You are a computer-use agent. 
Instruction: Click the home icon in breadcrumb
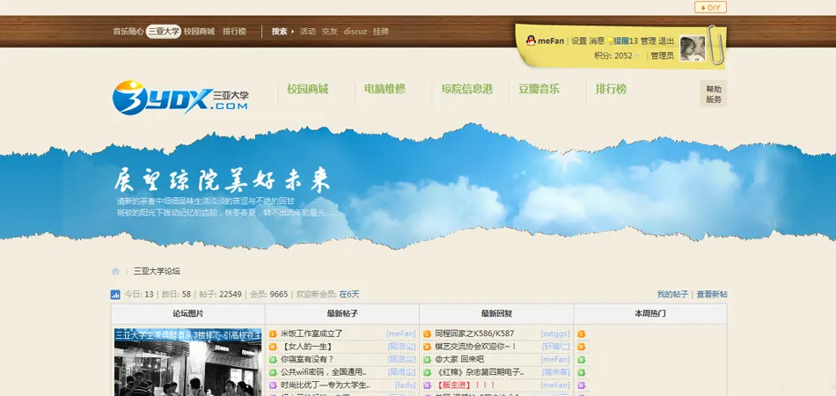point(115,271)
